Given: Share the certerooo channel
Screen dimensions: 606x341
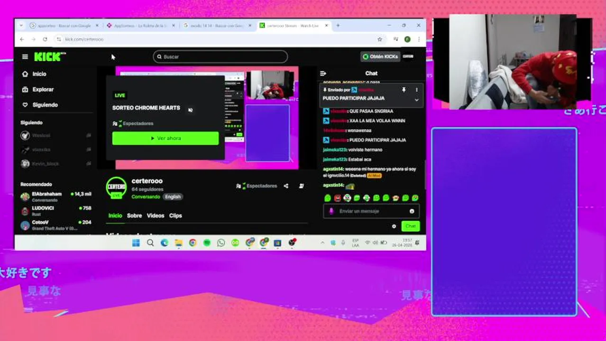Looking at the screenshot, I should coord(286,186).
